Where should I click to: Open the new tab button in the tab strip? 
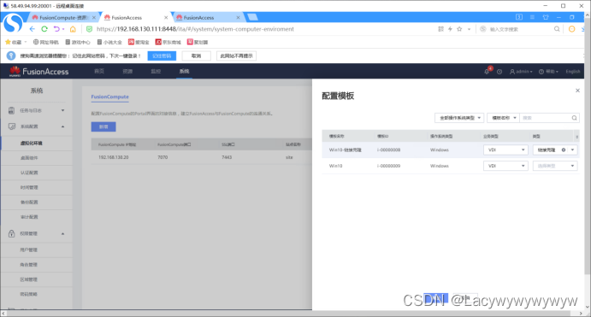[x=252, y=17]
